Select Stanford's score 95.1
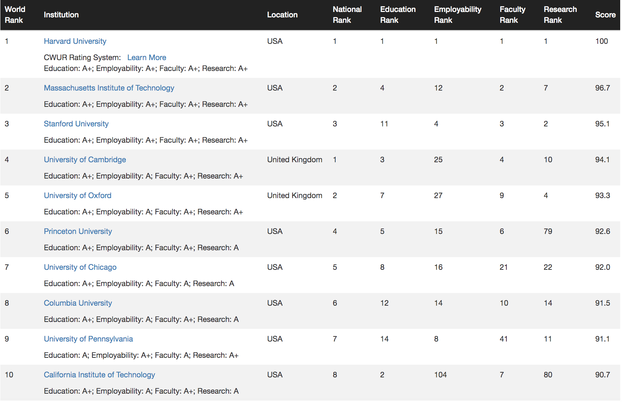This screenshot has height=402, width=622. (602, 124)
